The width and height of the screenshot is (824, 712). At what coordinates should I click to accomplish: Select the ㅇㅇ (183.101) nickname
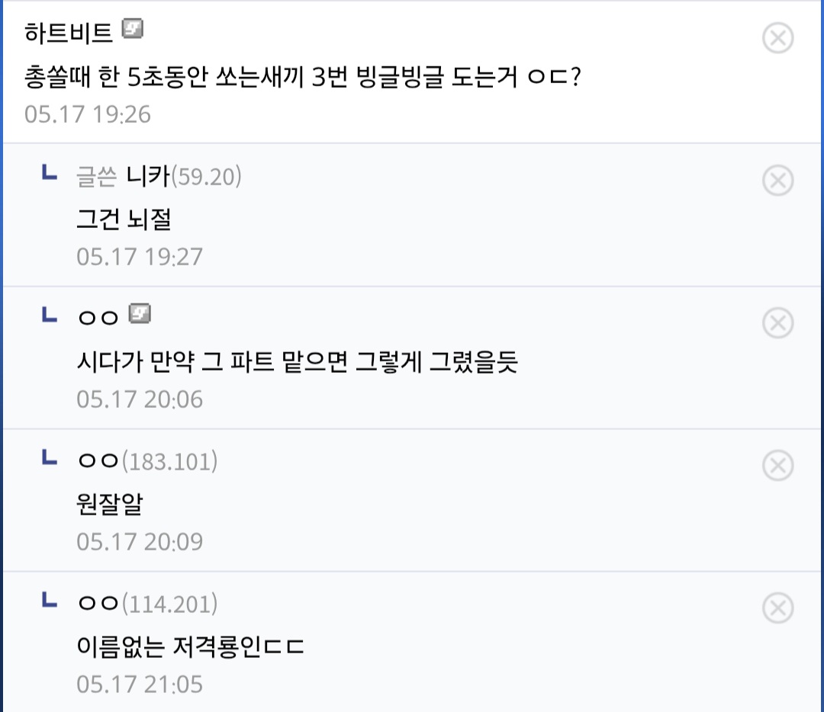click(x=148, y=461)
